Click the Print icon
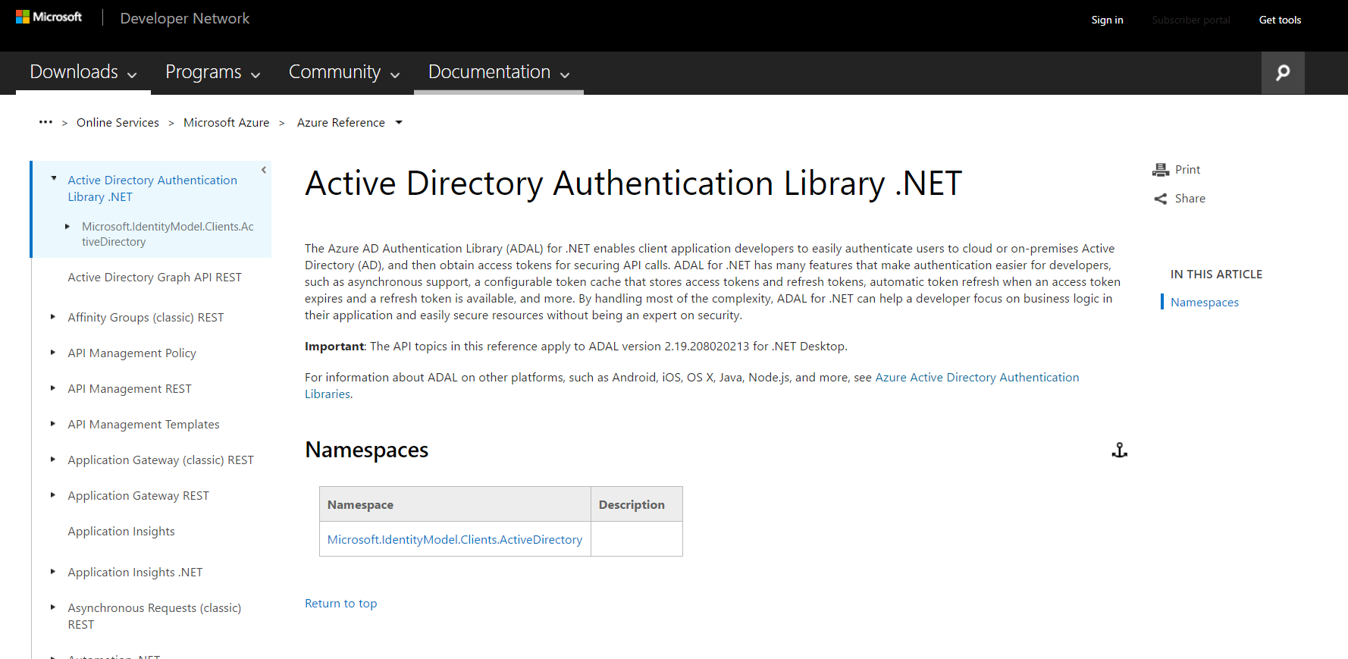1348x659 pixels. 1160,170
